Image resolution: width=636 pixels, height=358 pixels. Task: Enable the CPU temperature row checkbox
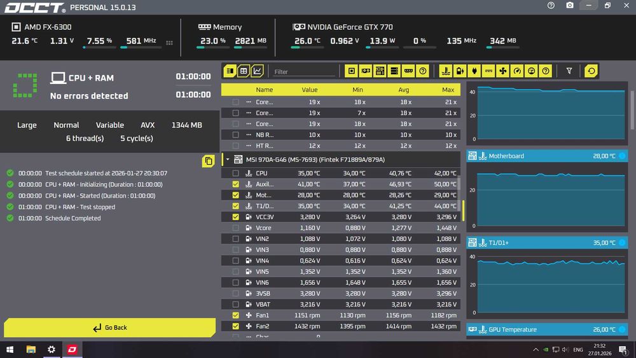point(235,173)
